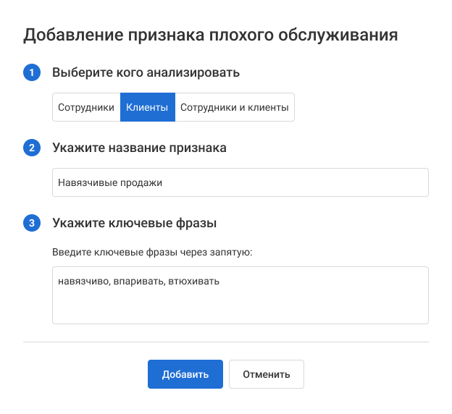This screenshot has height=414, width=452.
Task: Click the "Укажите ключевые фразы" heading
Action: coord(135,224)
